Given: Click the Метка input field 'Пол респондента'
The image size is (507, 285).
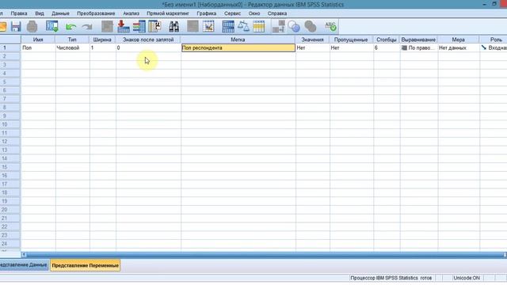Looking at the screenshot, I should click(x=238, y=47).
